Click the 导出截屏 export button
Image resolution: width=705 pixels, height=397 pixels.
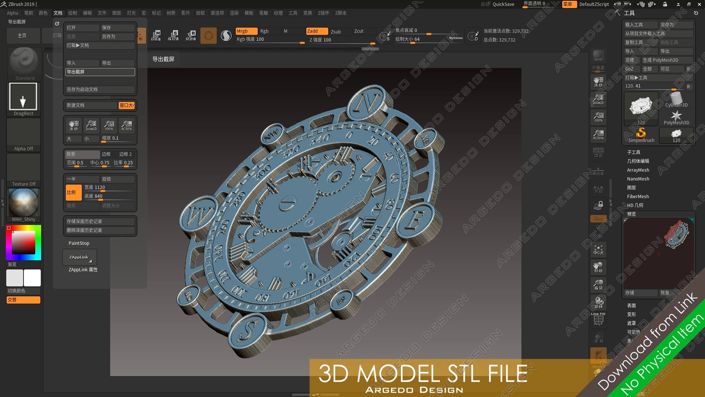(100, 72)
